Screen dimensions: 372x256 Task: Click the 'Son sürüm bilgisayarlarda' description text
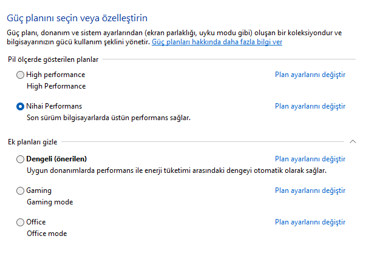pos(108,118)
